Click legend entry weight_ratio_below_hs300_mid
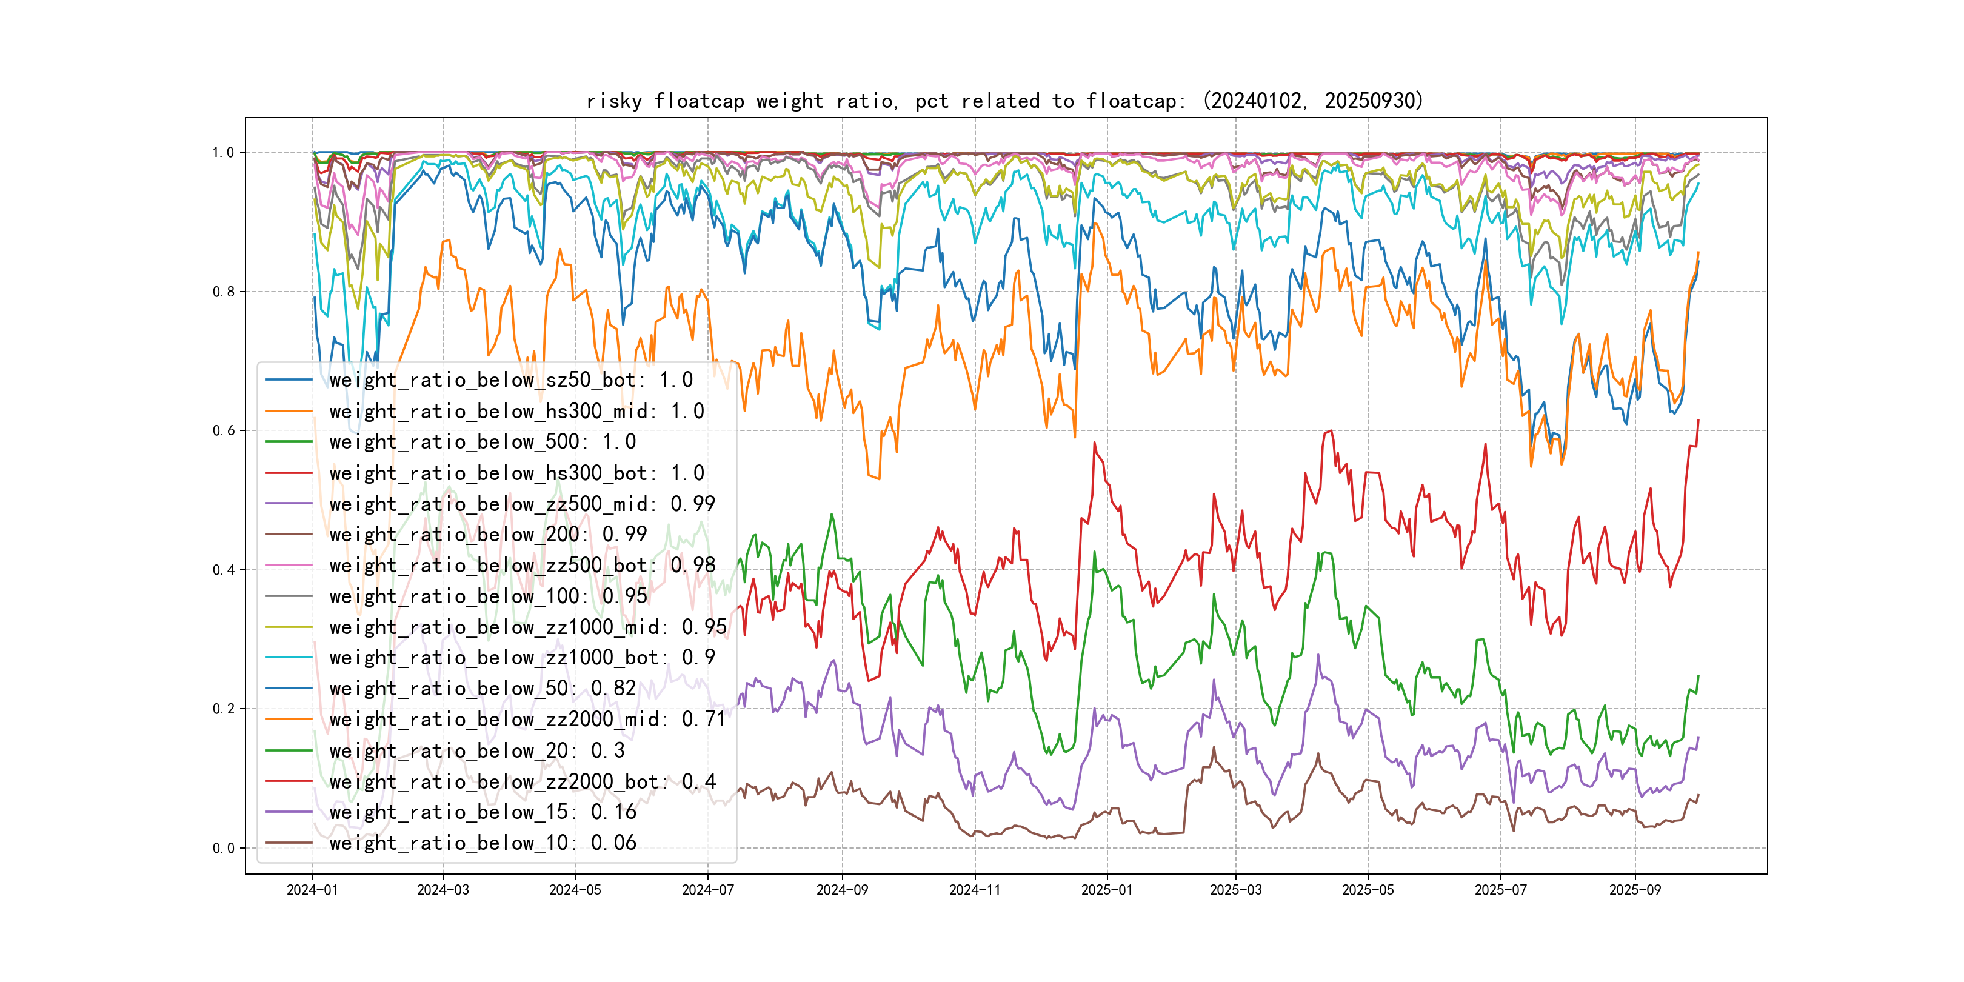The image size is (1964, 982). 516,411
